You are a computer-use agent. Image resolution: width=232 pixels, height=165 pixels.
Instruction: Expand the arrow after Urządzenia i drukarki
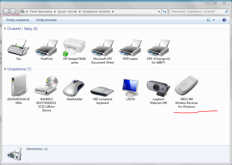click(x=113, y=11)
